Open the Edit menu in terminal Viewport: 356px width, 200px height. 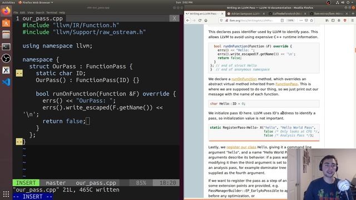point(23,13)
